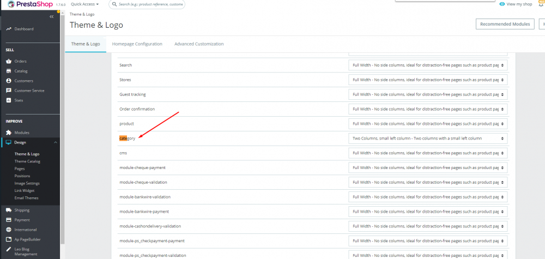Viewport: 545px width, 259px height.
Task: Open layout dropdown for module-cashondelivery-validation
Action: pyautogui.click(x=428, y=226)
